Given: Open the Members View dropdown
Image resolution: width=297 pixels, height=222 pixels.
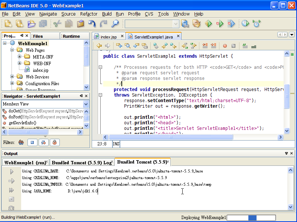Looking at the screenshot, I should (86, 104).
